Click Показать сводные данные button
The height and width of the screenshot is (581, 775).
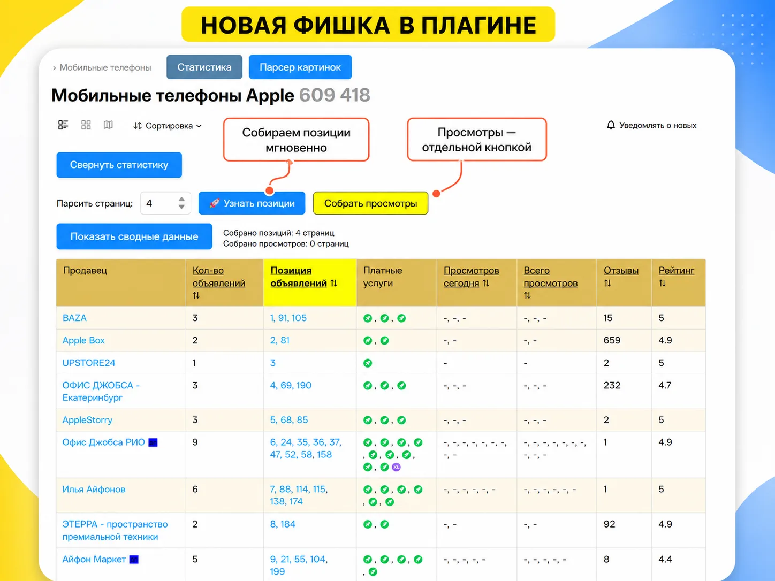134,236
